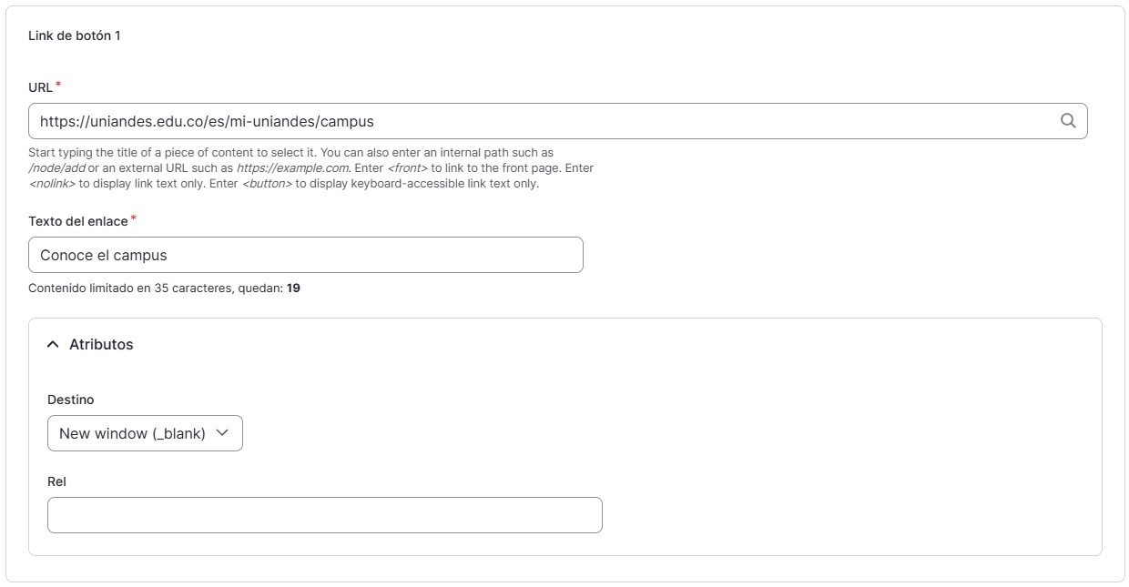Viewport: 1129px width, 587px height.
Task: Click the Rel label
Action: click(56, 481)
